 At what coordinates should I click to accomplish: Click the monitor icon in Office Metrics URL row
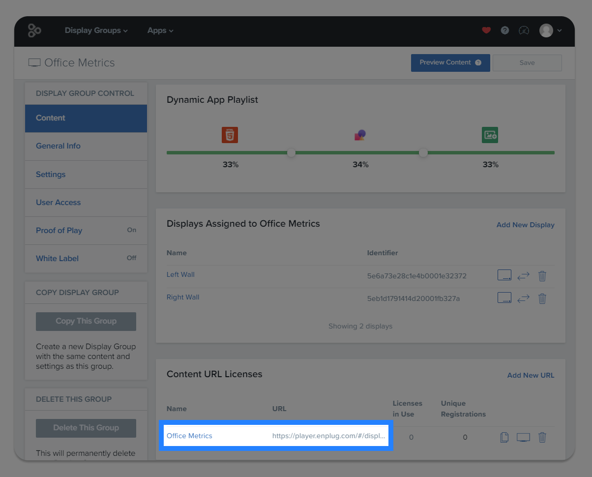(x=523, y=437)
